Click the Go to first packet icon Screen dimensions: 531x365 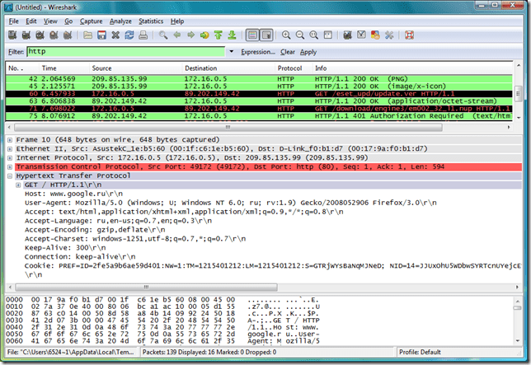tap(219, 35)
